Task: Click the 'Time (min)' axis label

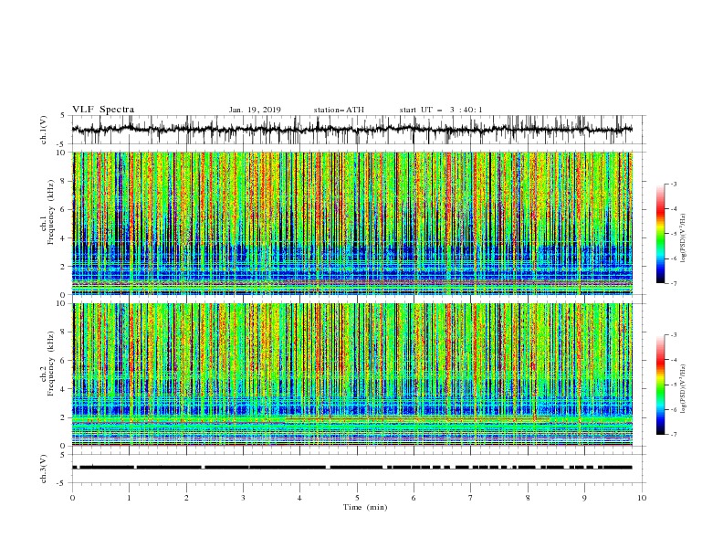Action: pos(365,507)
